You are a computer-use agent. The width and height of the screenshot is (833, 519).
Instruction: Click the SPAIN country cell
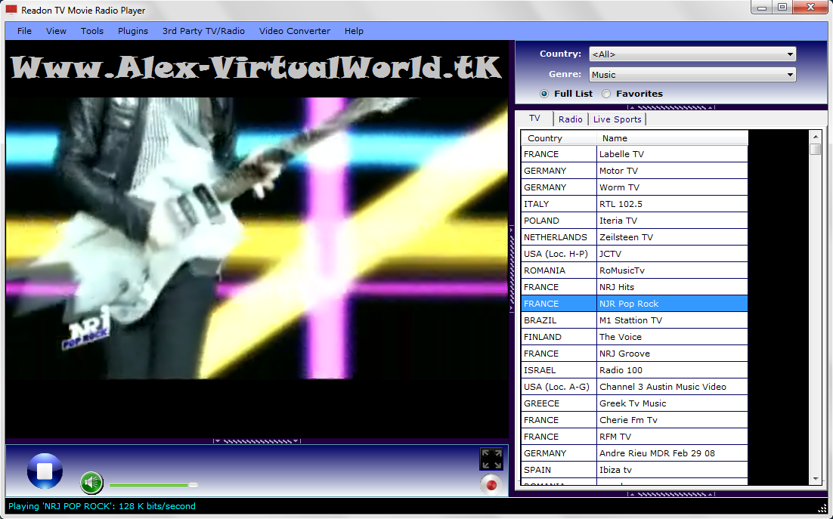(x=559, y=470)
